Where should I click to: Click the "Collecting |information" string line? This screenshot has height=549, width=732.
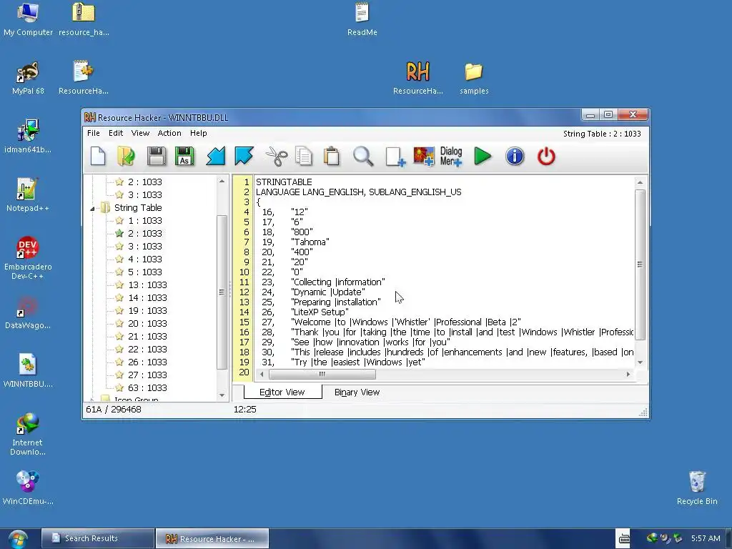338,282
